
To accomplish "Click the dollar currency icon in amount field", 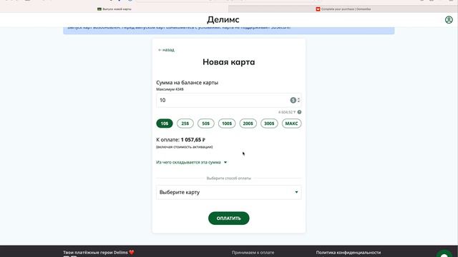I will [293, 100].
